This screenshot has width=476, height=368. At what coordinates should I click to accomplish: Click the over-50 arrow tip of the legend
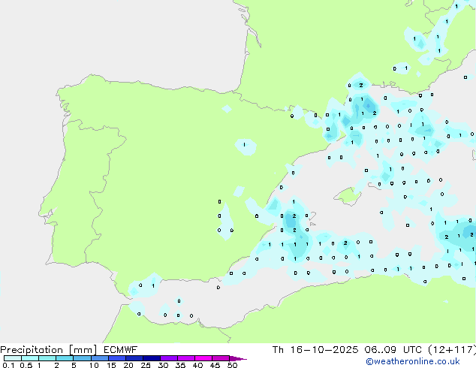pyautogui.click(x=238, y=358)
